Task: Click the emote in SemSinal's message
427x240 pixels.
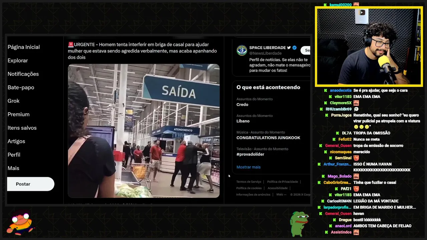Action: click(x=356, y=158)
